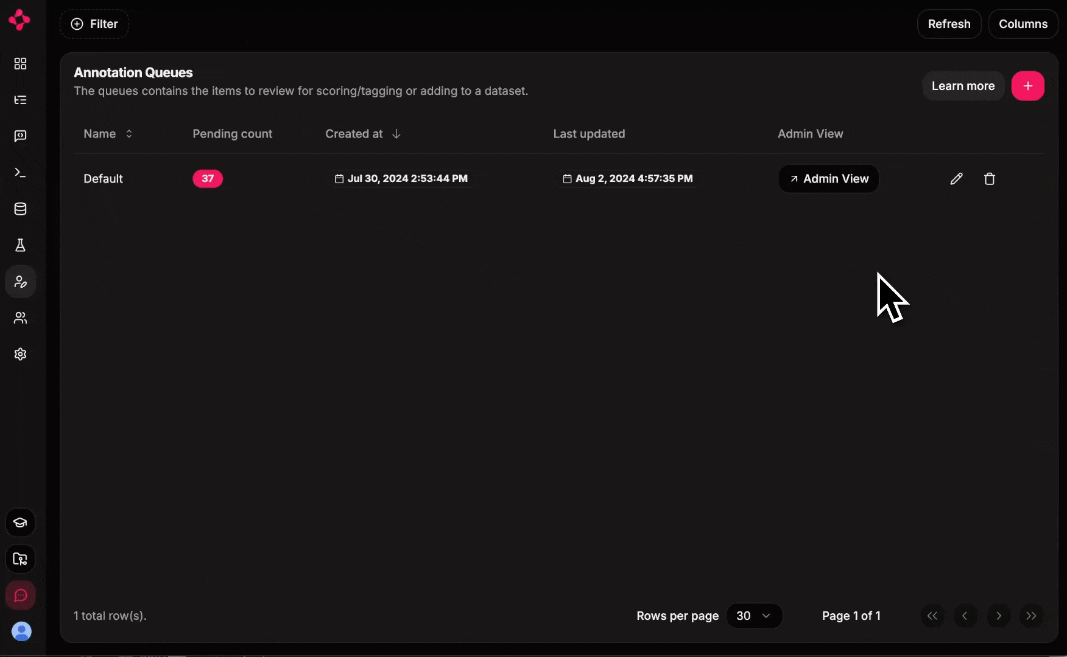Open the Rows per page dropdown showing 30
Image resolution: width=1067 pixels, height=657 pixels.
click(x=754, y=616)
